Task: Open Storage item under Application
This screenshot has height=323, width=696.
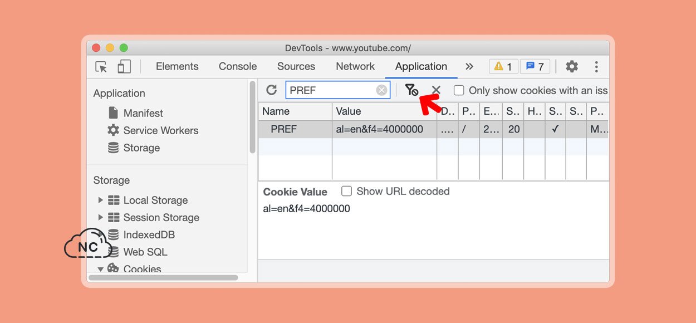Action: 141,148
